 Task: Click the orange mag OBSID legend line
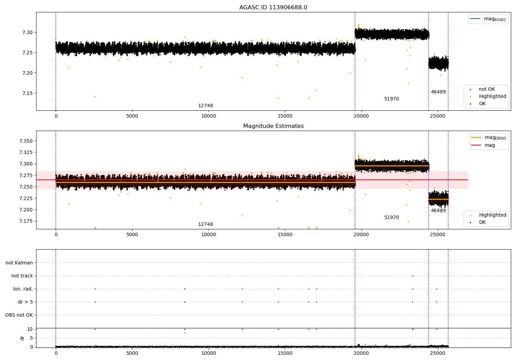tap(476, 137)
